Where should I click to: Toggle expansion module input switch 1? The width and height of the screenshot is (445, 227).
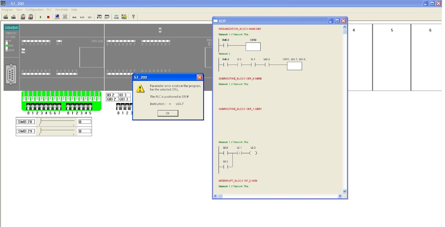(123, 107)
